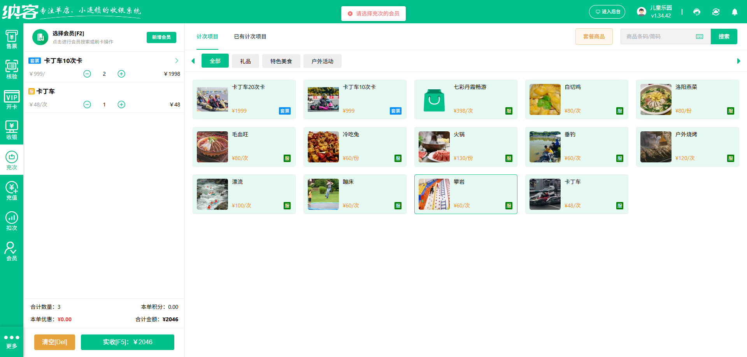Click the left arrow beside category filters
Screen dimensions: 747x357
[x=193, y=61]
